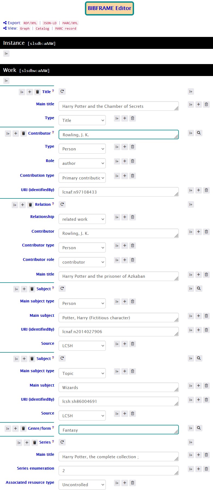This screenshot has height=490, width=213.
Task: Click the expand icon under the Instance header
Action: tap(6, 53)
